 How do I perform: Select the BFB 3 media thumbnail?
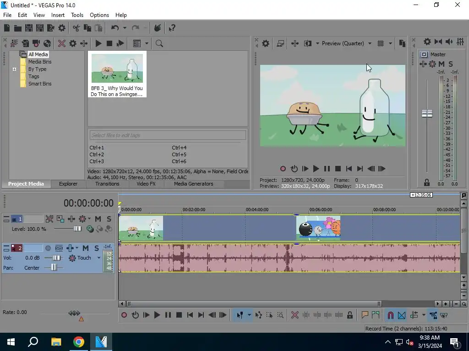(x=117, y=74)
